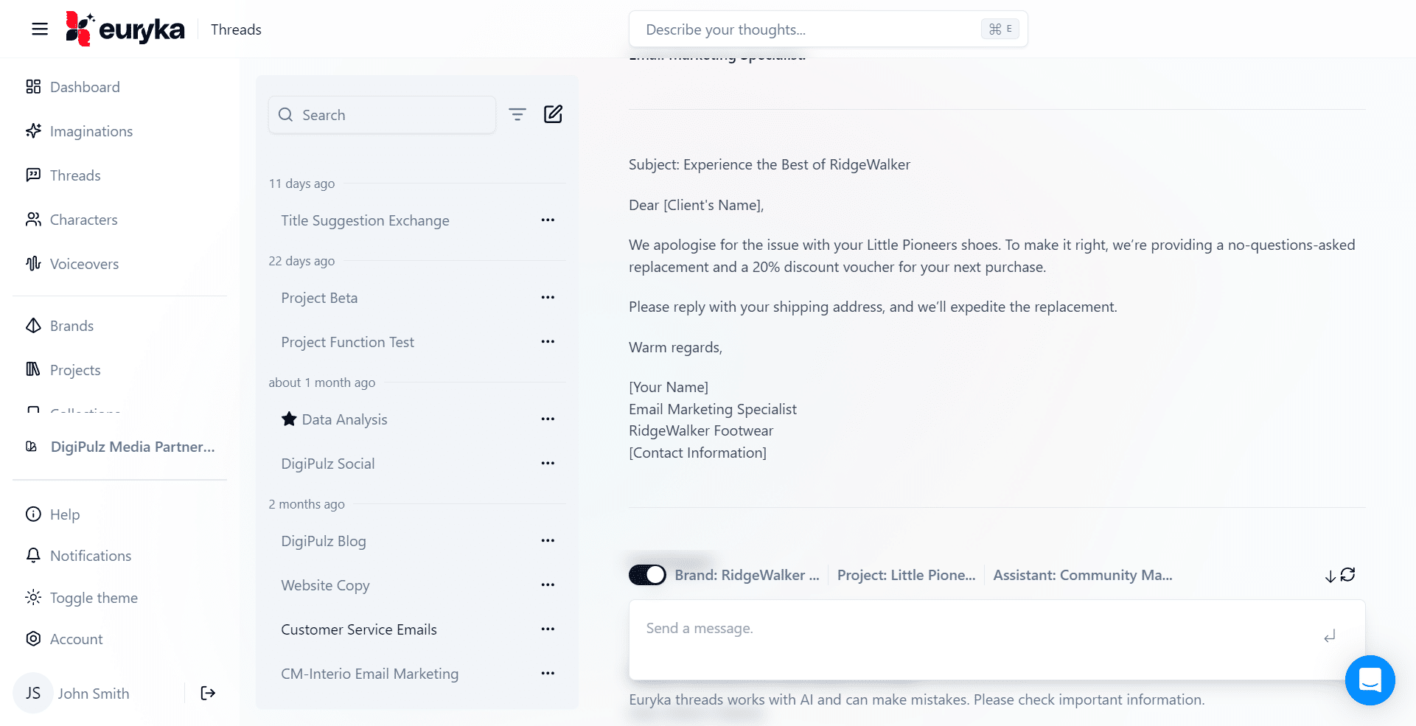Screen dimensions: 1416x726
Task: Click the logout icon next to John Smith
Action: [208, 693]
